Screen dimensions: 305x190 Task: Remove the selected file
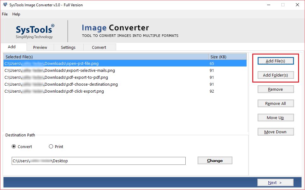pyautogui.click(x=275, y=89)
